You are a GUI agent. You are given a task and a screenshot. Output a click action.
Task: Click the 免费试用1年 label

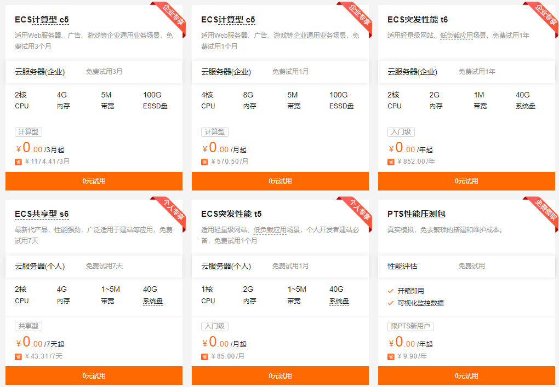pos(477,72)
